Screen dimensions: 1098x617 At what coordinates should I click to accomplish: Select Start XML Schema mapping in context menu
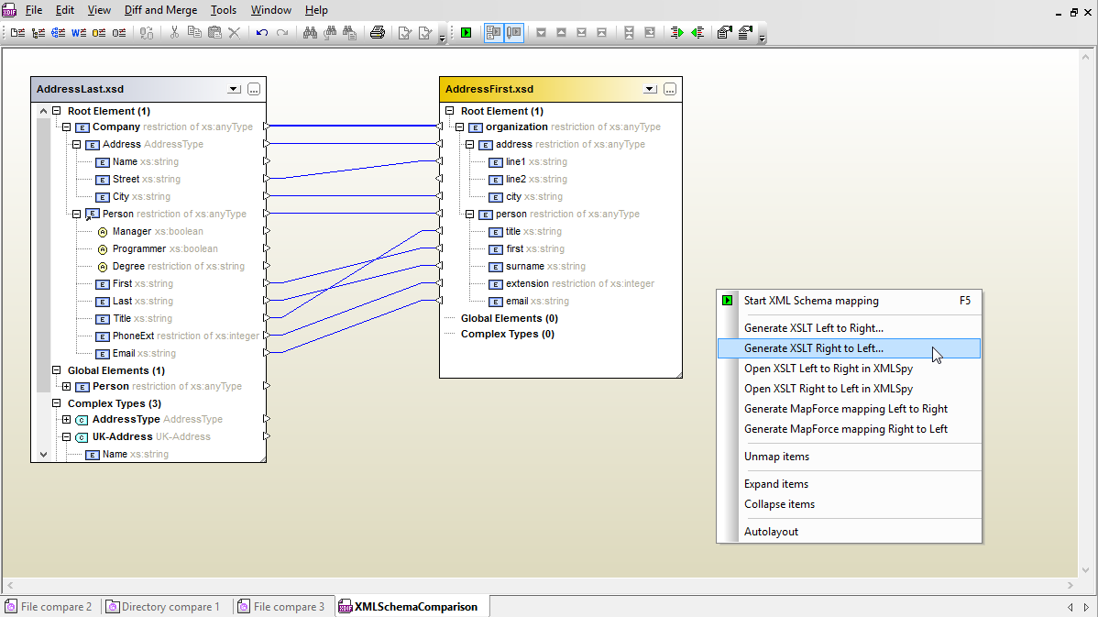pos(849,301)
